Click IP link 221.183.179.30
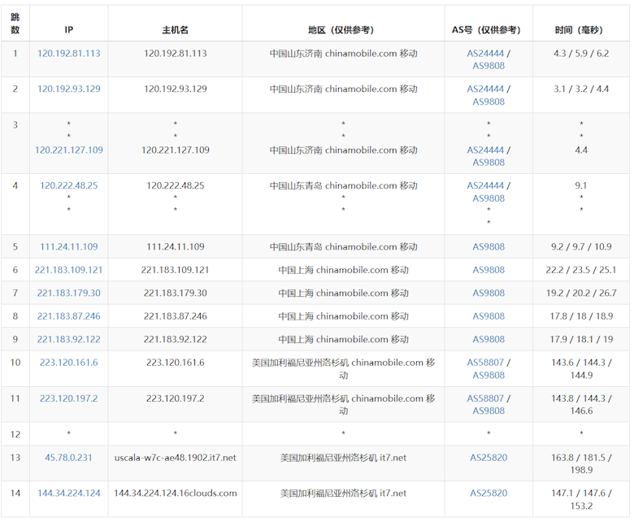 pos(69,293)
